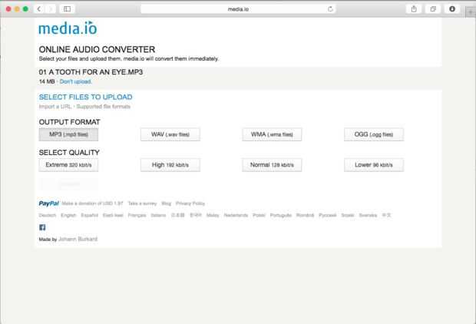Switch language to English
The width and height of the screenshot is (476, 324).
(x=68, y=215)
